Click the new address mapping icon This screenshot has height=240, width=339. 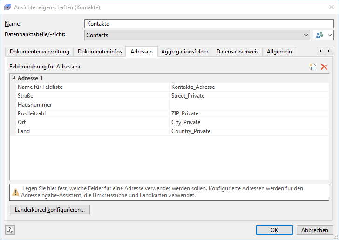pos(313,67)
